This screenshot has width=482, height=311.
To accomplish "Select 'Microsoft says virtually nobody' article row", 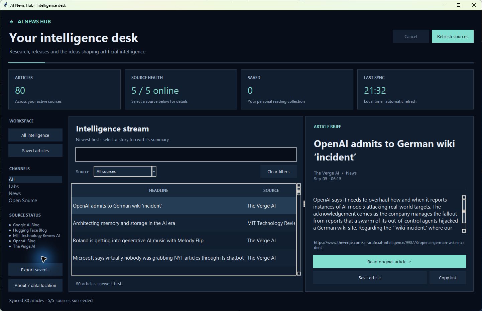I will pos(184,258).
